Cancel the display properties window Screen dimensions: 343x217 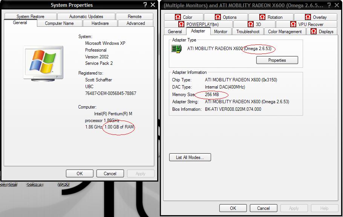pyautogui.click(x=263, y=208)
